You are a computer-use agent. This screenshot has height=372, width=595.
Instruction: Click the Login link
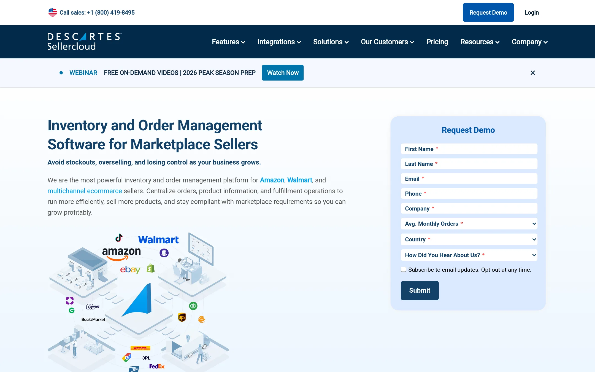click(x=532, y=12)
